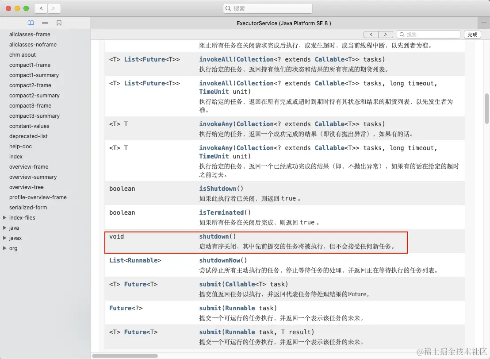Screen dimensions: 490x359
Task: Open submit(Runnable task, T result) method link
Action: [x=211, y=332]
